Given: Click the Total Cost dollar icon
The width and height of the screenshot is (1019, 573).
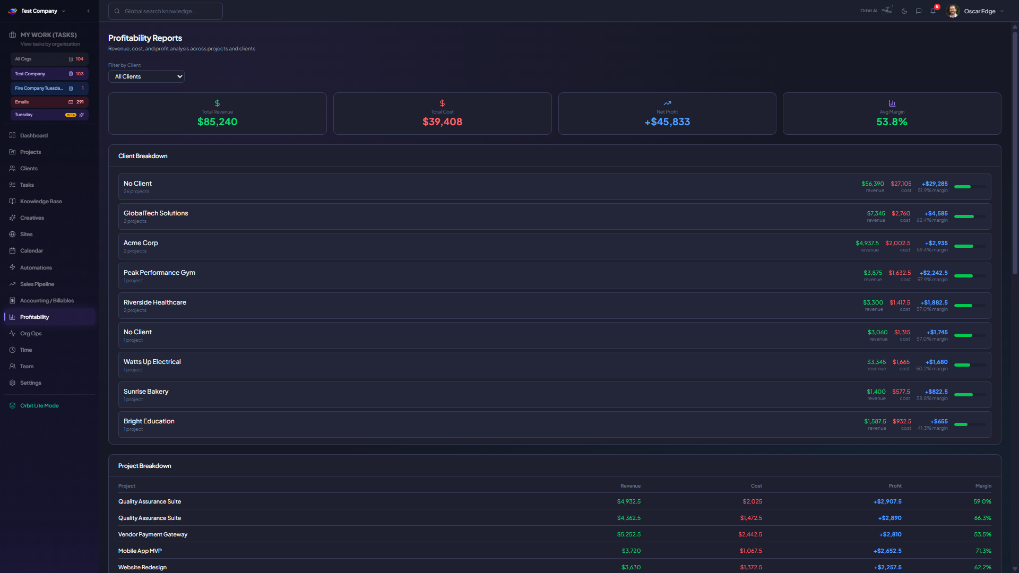Looking at the screenshot, I should (x=442, y=103).
